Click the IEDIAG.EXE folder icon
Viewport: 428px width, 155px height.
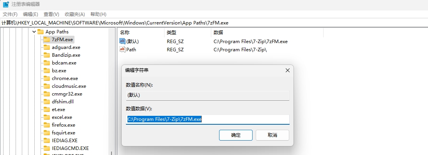click(47, 141)
